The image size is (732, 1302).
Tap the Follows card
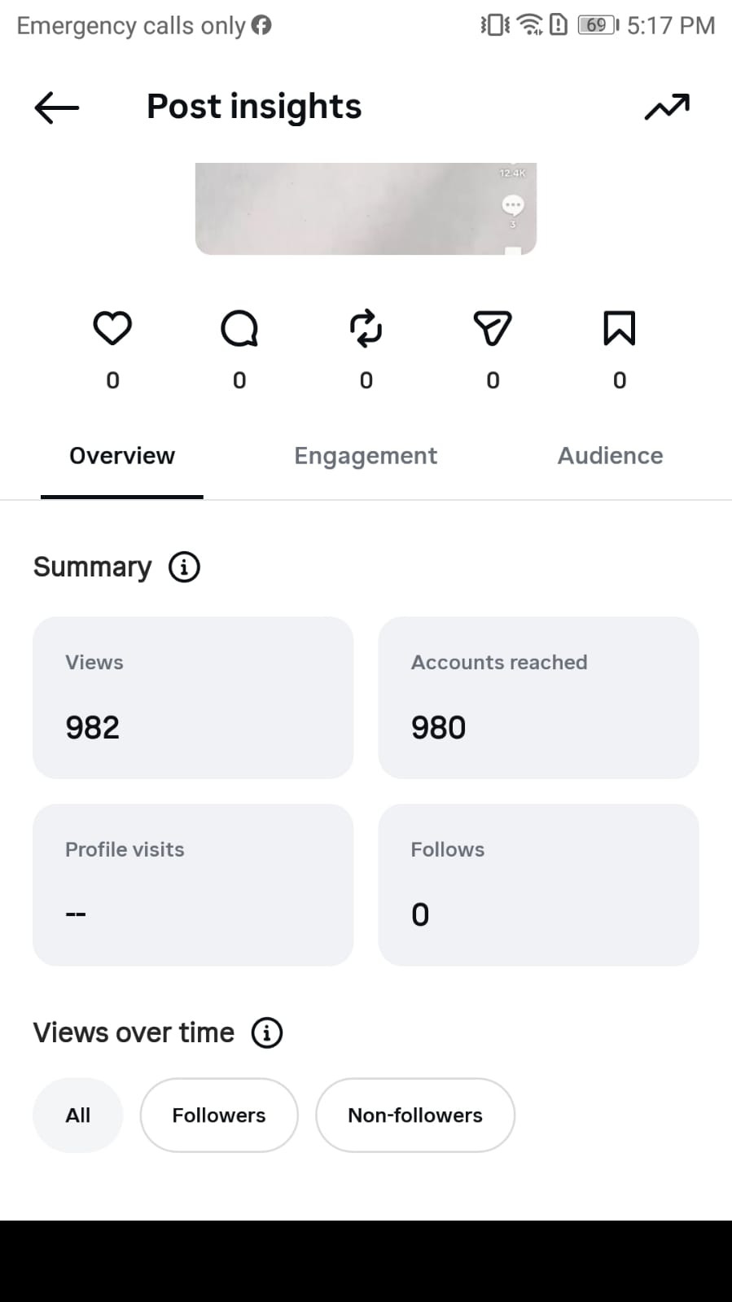point(538,885)
